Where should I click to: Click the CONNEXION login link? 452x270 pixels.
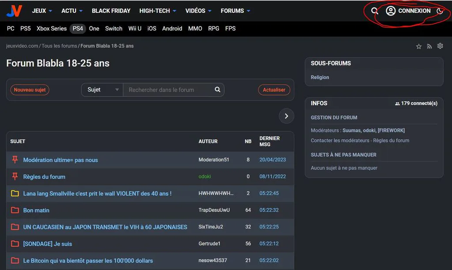coord(414,11)
